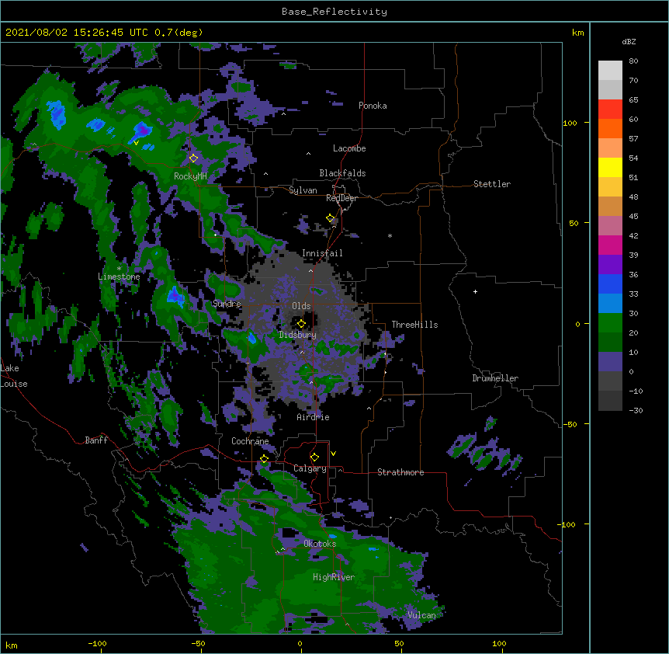Click the white plus marker north of Drumheller
669x654 pixels.
coord(475,291)
